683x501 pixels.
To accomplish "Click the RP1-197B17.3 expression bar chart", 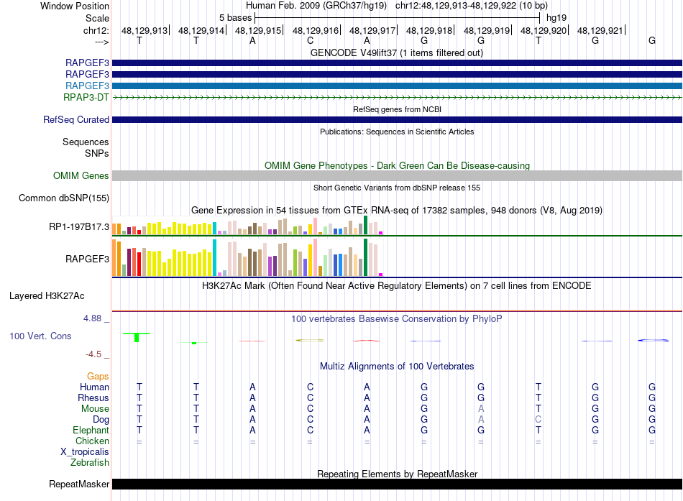I will [247, 225].
